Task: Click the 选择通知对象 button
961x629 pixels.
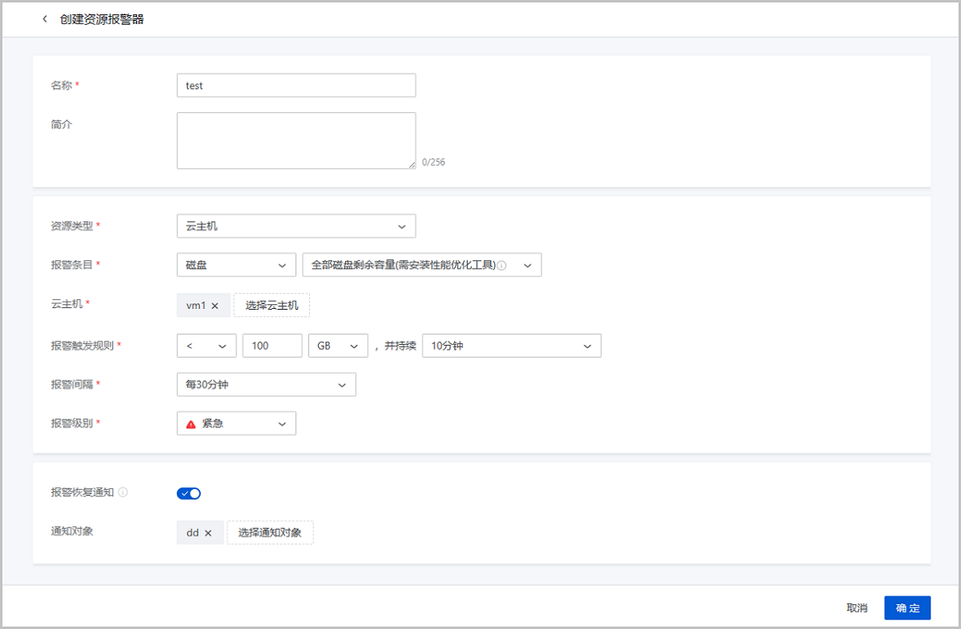Action: [270, 533]
